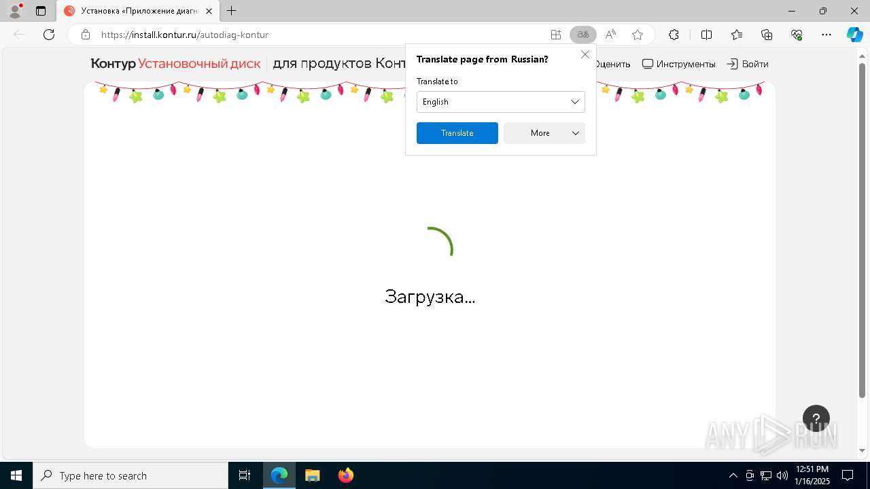Close the translate popup
Viewport: 870px width, 489px height.
[x=585, y=54]
